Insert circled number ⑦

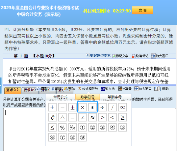tap(63, 137)
